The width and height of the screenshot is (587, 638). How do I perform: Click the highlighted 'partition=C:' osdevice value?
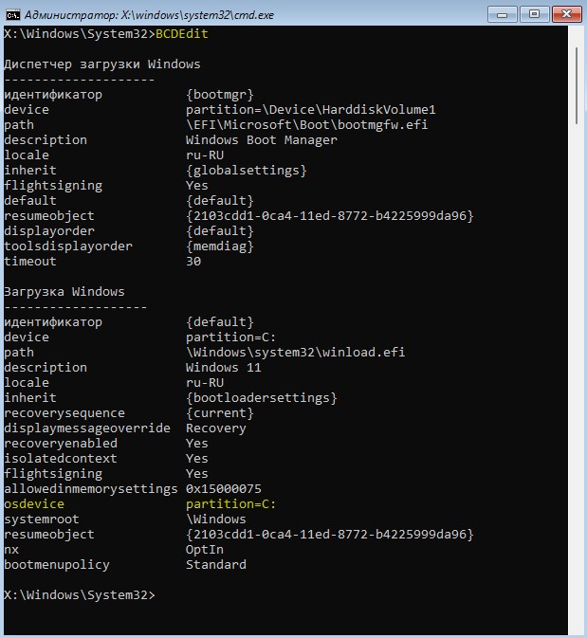coord(231,504)
